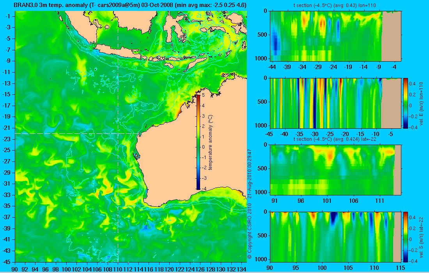Image resolution: width=429 pixels, height=273 pixels.
Task: Click the '95' tick under the vel. S section
Action: tap(296, 268)
